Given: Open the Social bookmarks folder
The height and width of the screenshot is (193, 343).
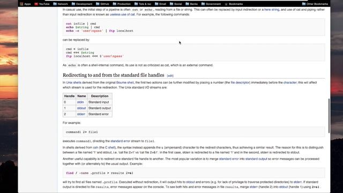Looking at the screenshot, I should (x=176, y=4).
